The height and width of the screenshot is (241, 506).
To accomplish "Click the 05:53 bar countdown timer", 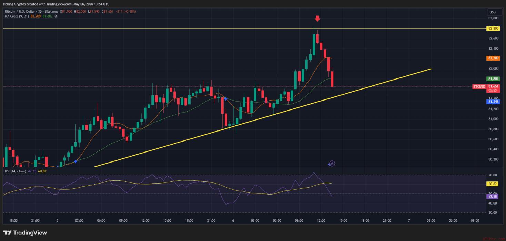I will [x=493, y=91].
